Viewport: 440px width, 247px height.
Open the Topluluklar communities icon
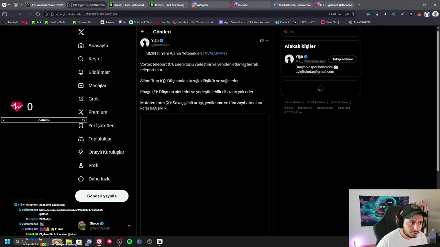(81, 139)
